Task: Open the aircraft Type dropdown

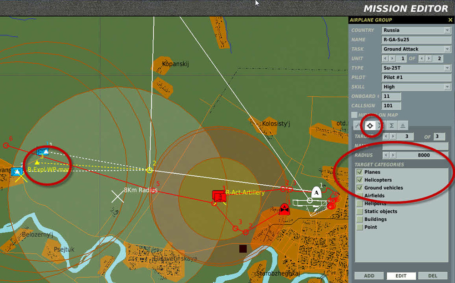Action: tap(447, 68)
